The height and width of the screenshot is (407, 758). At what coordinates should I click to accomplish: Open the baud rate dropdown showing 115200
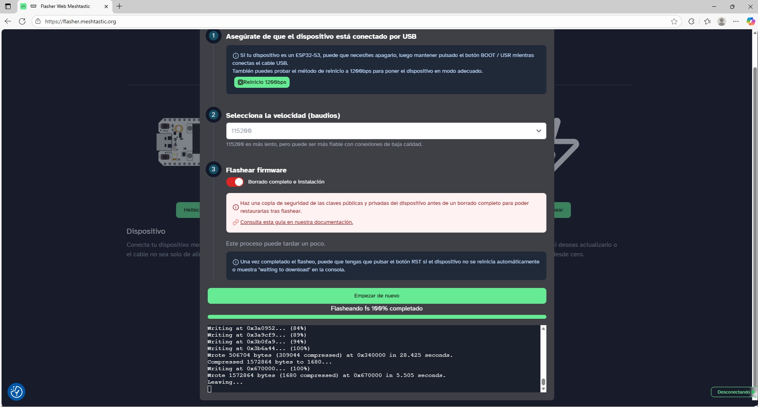pyautogui.click(x=386, y=131)
